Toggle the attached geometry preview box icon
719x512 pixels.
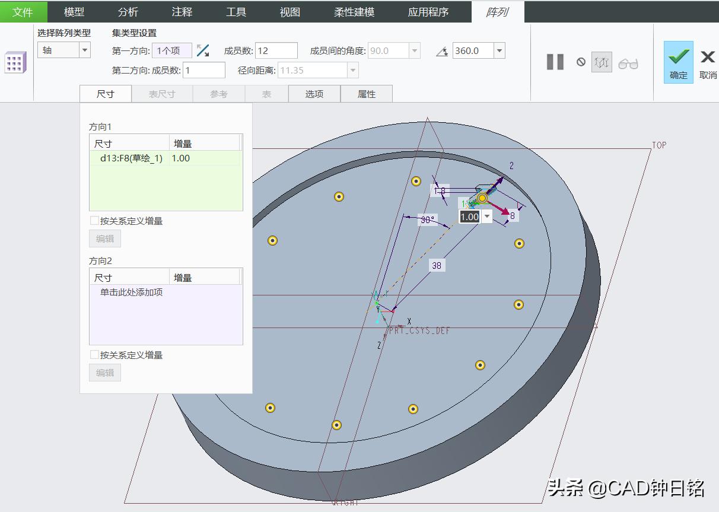point(602,62)
